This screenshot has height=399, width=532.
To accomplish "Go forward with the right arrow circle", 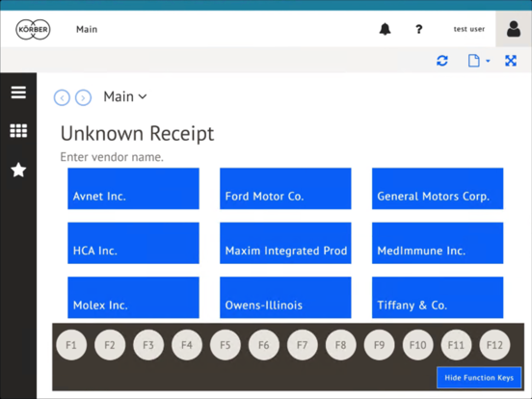I will [83, 97].
